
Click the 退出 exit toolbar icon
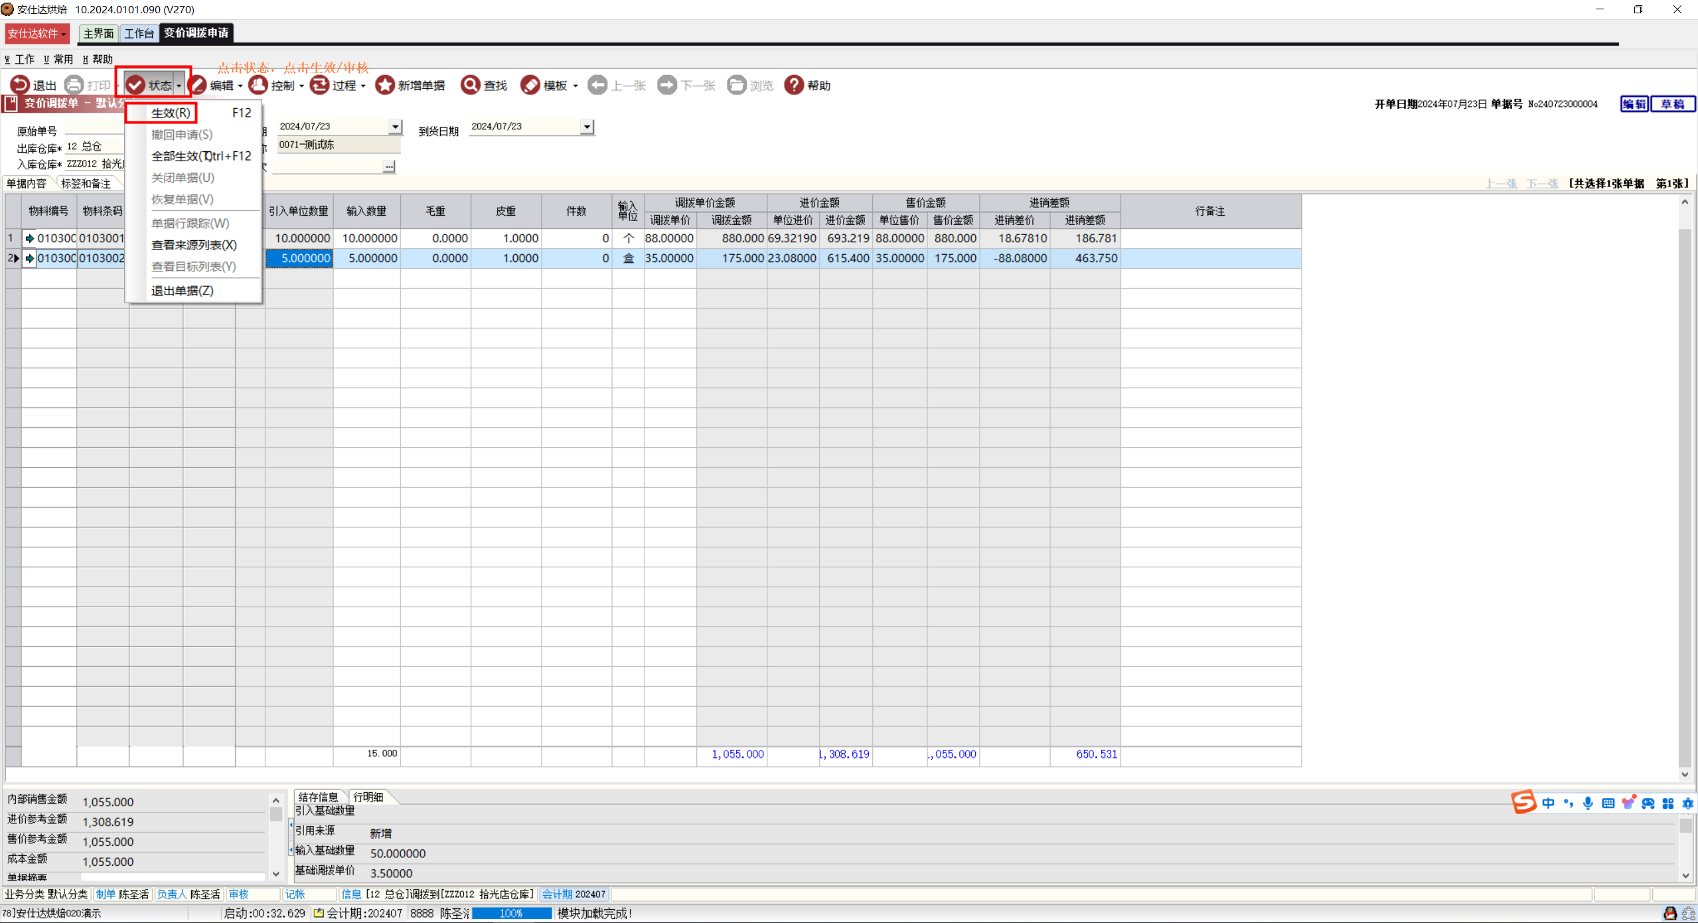20,85
